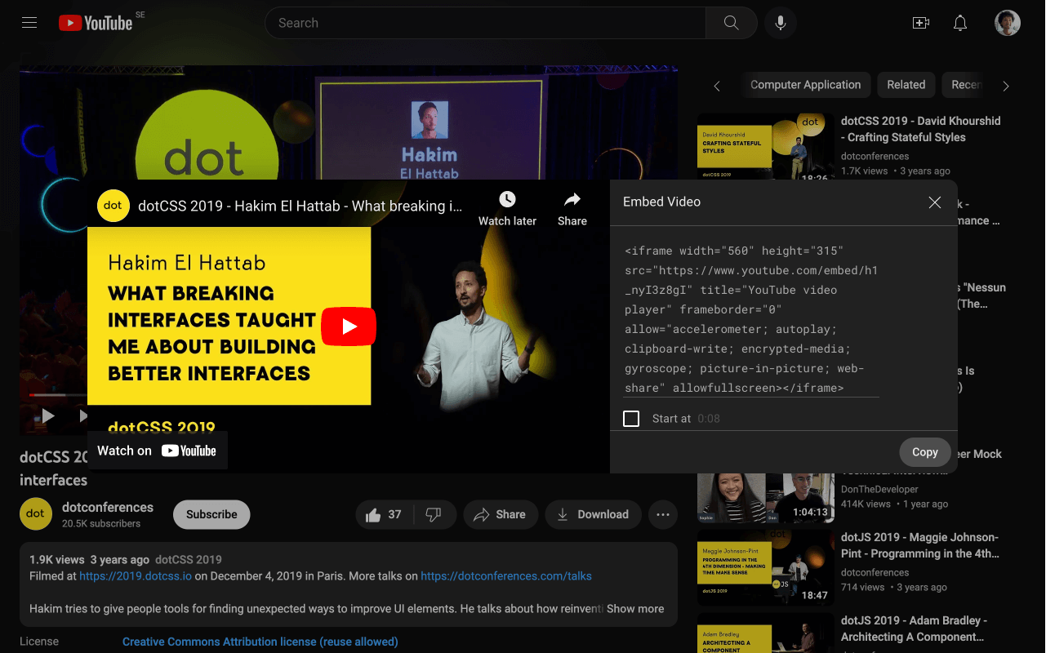The width and height of the screenshot is (1046, 653).
Task: Open the Create video icon
Action: click(921, 23)
